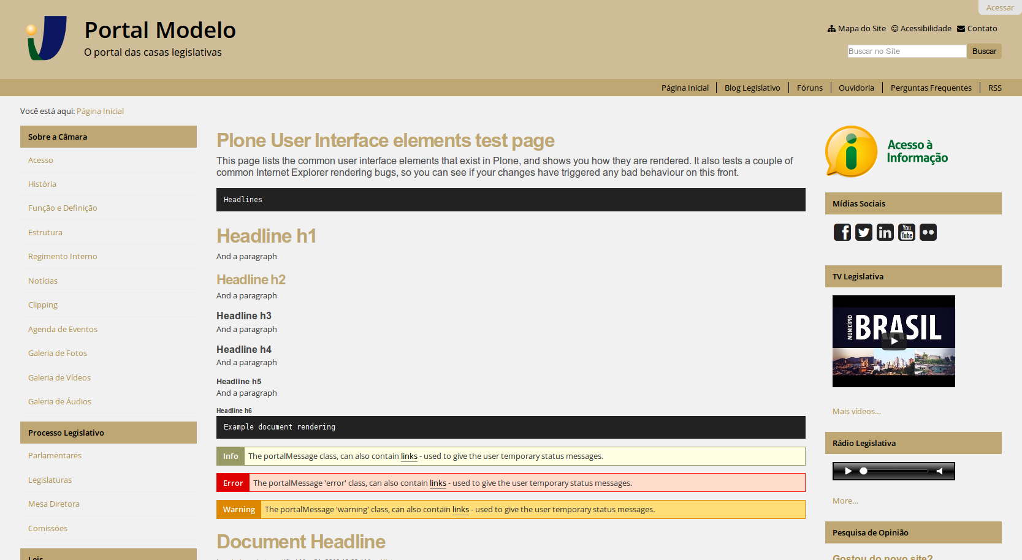
Task: Open Blog Legislativo menu item
Action: click(x=752, y=88)
